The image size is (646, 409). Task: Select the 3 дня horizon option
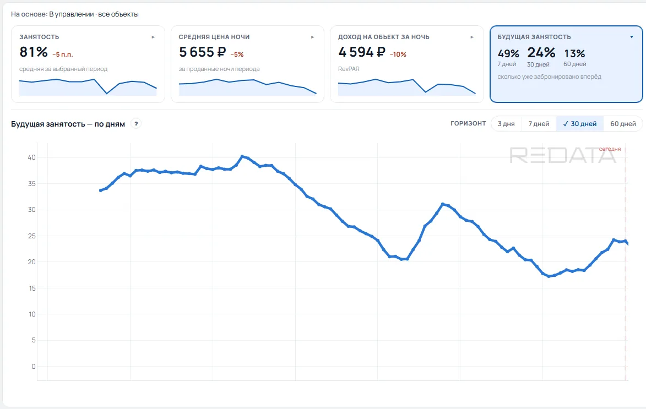click(x=506, y=123)
